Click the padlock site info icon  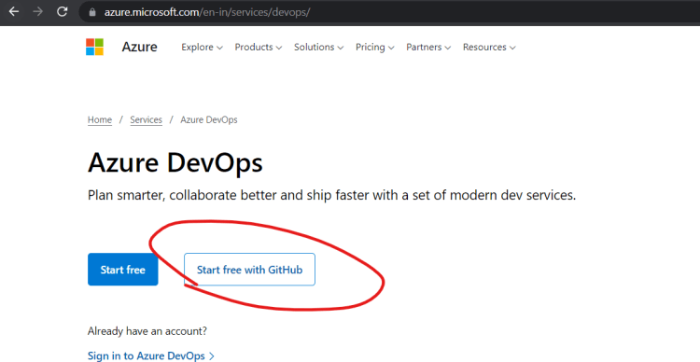[x=92, y=12]
